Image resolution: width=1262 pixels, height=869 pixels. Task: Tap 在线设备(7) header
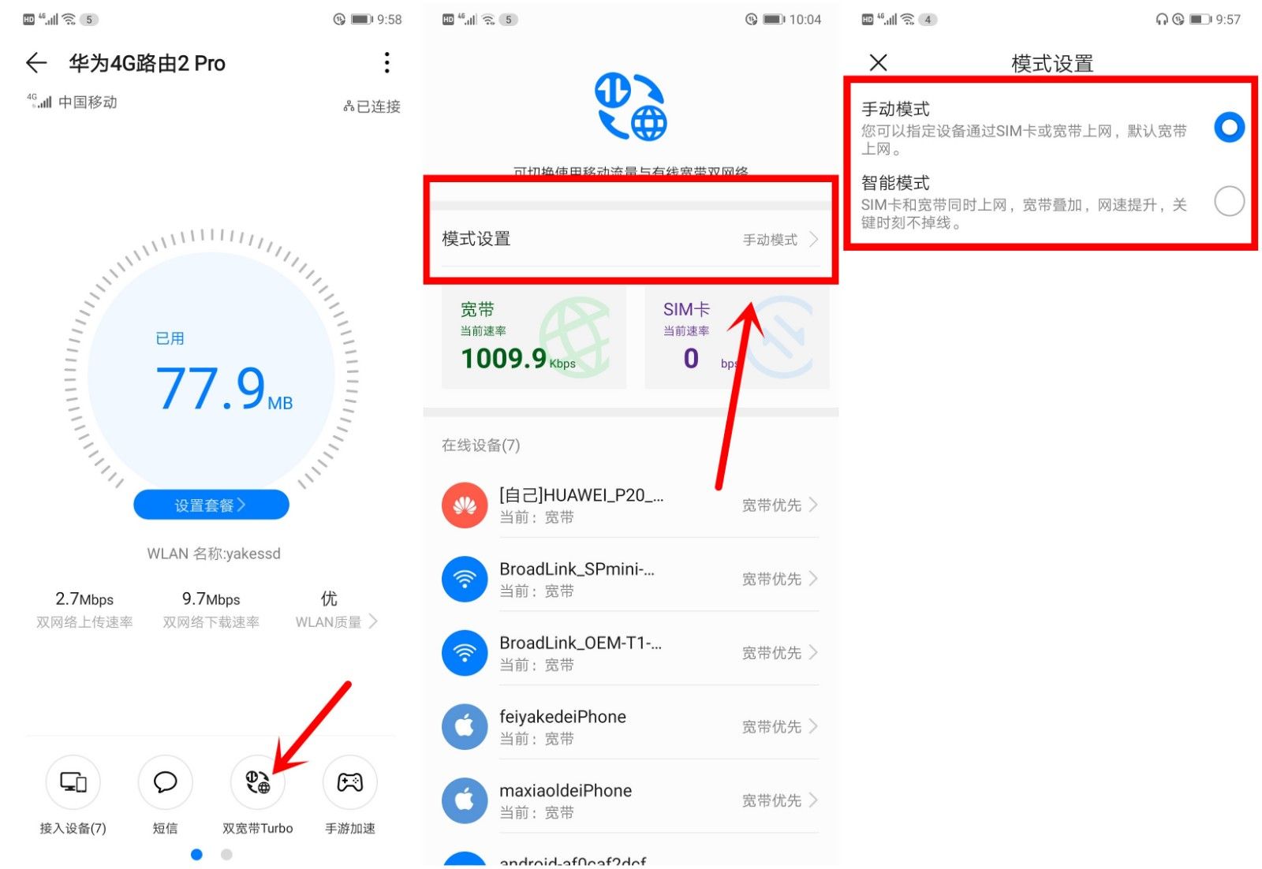click(480, 446)
